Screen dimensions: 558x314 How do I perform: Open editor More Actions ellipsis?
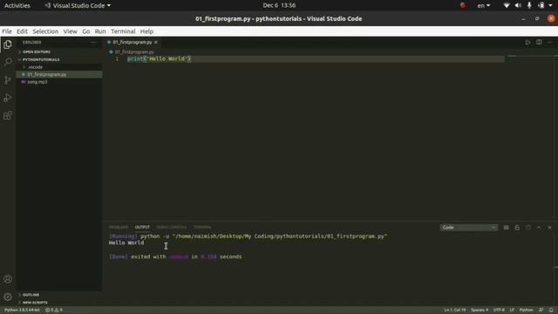coord(550,43)
